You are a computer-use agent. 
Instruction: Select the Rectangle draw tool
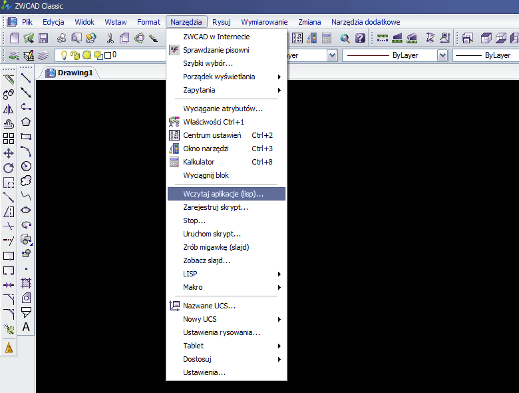26,137
